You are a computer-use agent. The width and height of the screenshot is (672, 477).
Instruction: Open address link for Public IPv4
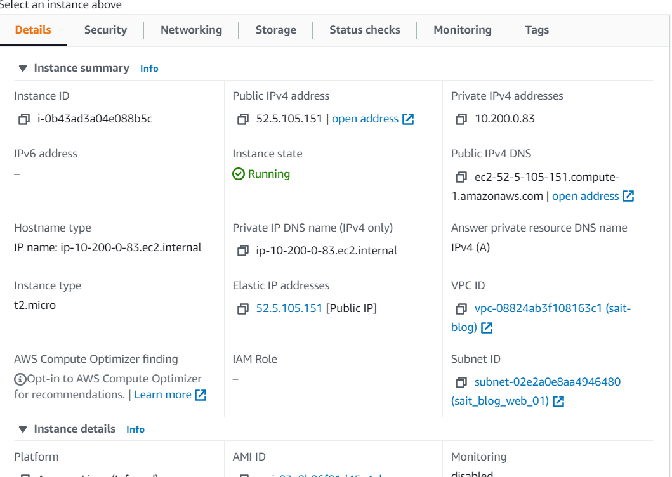coord(373,119)
